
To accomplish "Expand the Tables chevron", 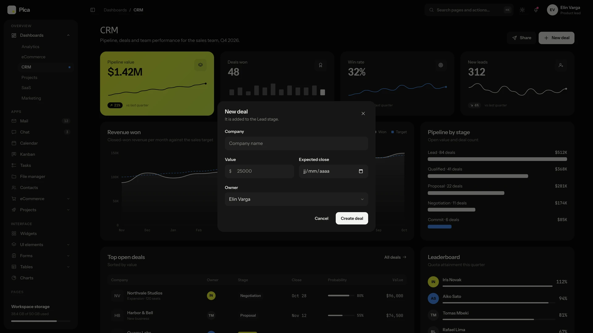I will (x=68, y=267).
